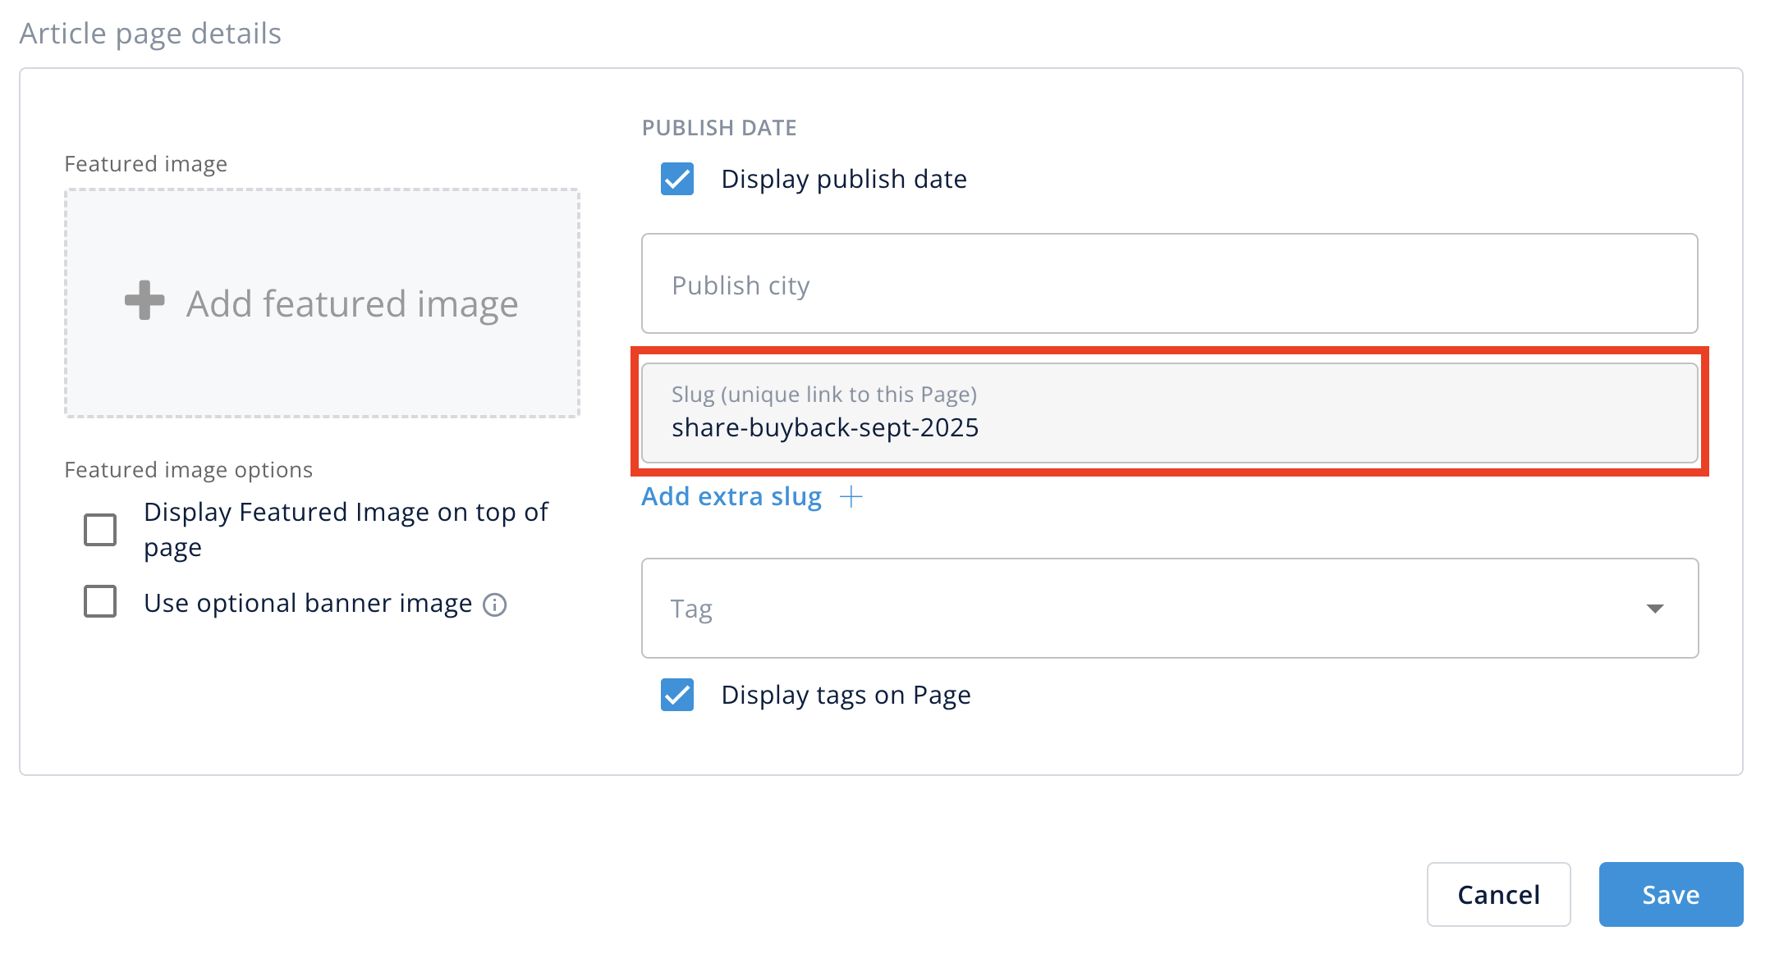1770x958 pixels.
Task: Click Add extra slug
Action: [x=731, y=496]
